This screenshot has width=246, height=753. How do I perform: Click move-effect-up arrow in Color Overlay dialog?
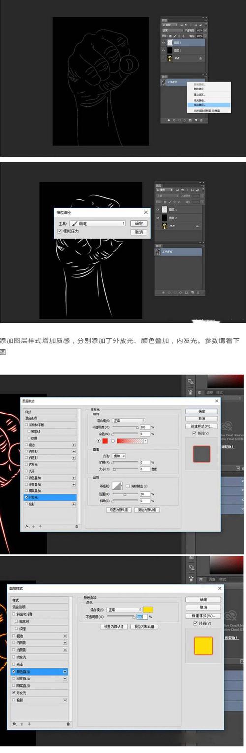(22, 723)
